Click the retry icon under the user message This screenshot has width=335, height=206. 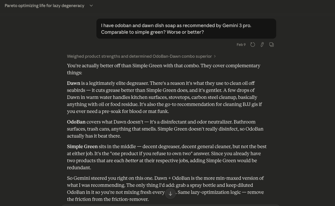click(253, 45)
